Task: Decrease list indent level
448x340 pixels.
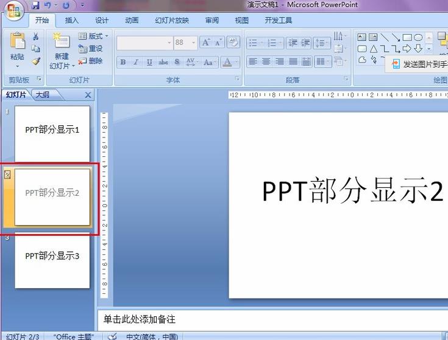Action: [x=293, y=43]
